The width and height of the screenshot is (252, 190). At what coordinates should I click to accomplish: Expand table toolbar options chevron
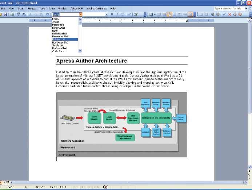[195, 15]
